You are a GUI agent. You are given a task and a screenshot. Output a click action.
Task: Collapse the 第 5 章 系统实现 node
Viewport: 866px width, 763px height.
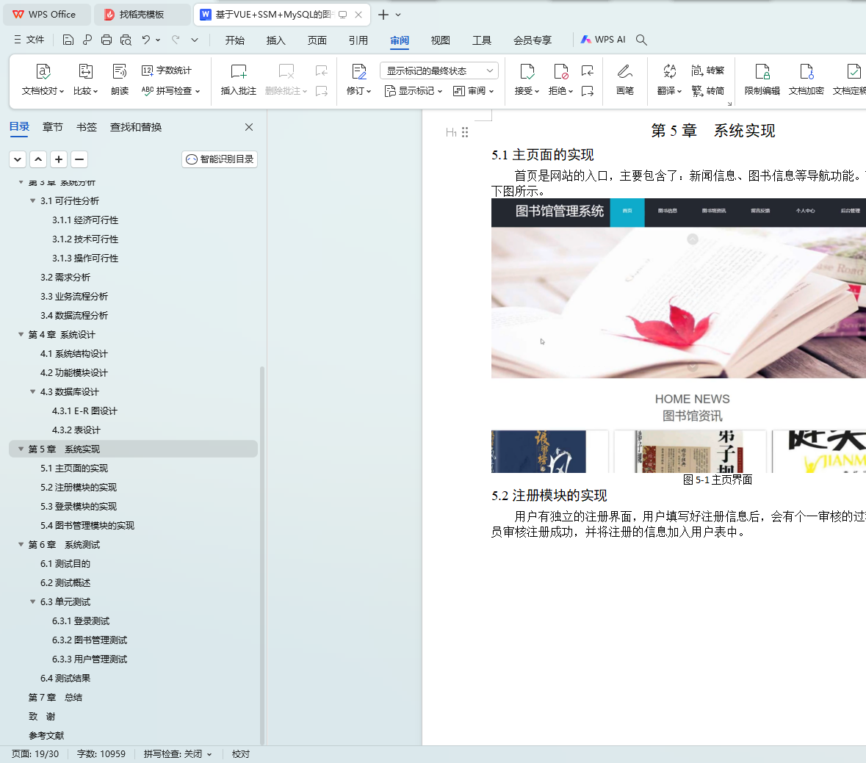pyautogui.click(x=21, y=449)
